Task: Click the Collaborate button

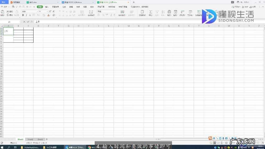Action: coord(245,7)
